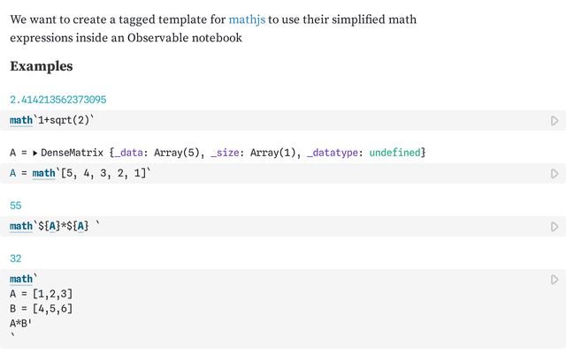The image size is (566, 353).
Task: Click the 32 result output
Action: [16, 259]
